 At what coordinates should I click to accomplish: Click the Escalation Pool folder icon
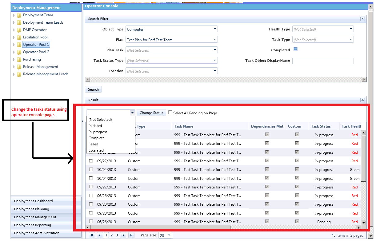[19, 37]
